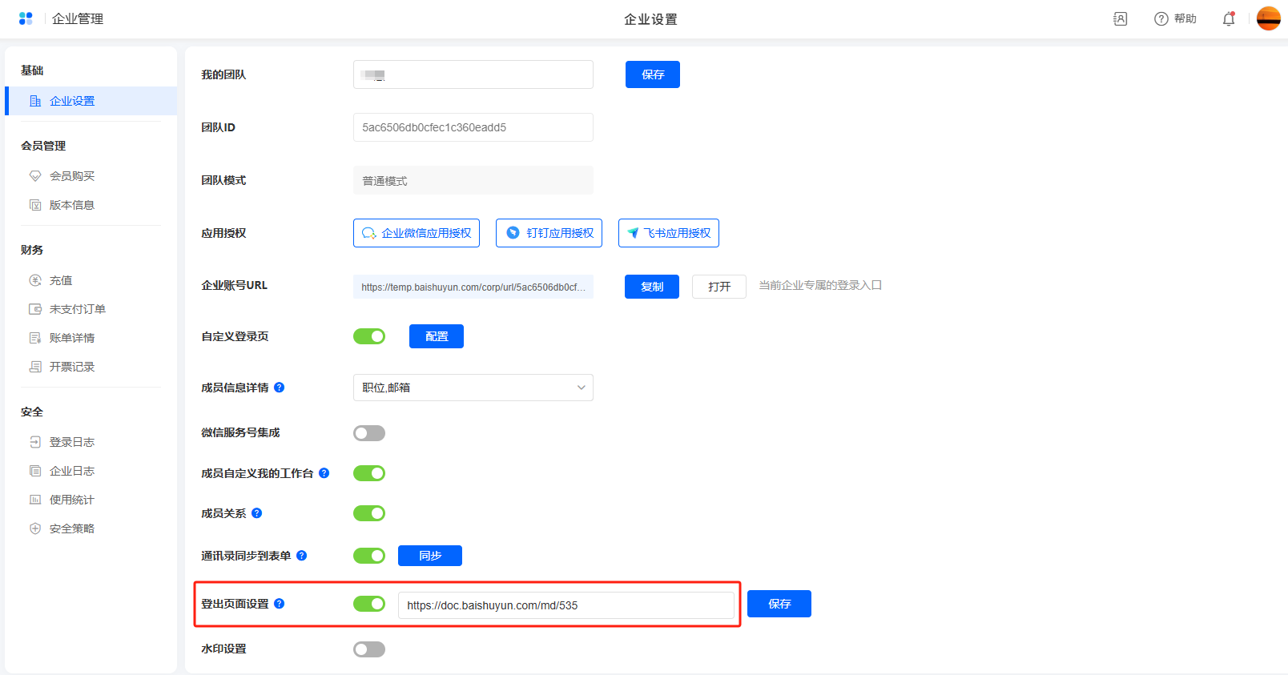Click the notification bell icon
This screenshot has height=675, width=1288.
click(x=1228, y=19)
